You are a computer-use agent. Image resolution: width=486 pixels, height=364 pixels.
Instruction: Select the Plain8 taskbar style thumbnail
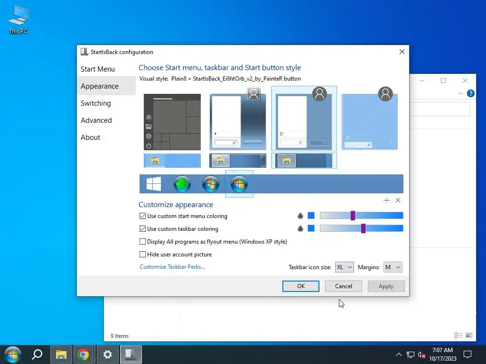pos(304,161)
